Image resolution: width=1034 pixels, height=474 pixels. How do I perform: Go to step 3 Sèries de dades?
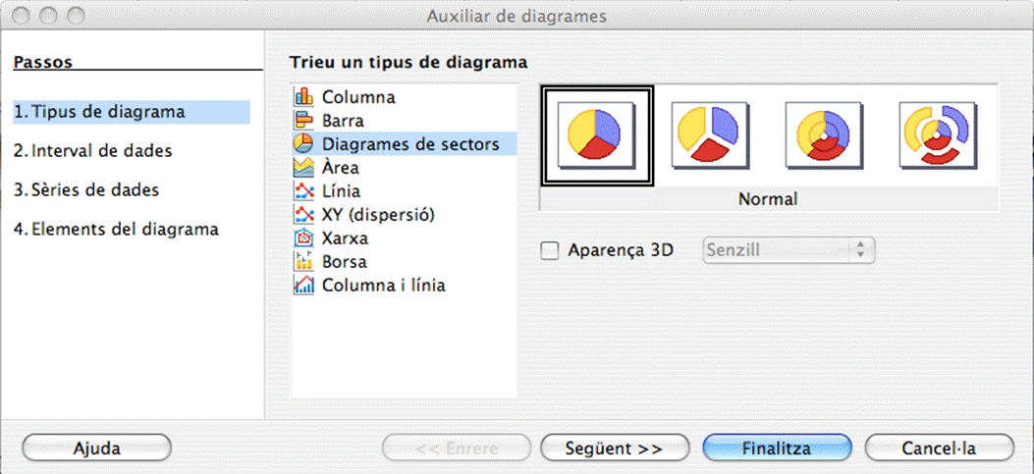[x=86, y=190]
